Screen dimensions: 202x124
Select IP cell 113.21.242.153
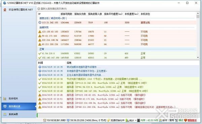point(50,23)
